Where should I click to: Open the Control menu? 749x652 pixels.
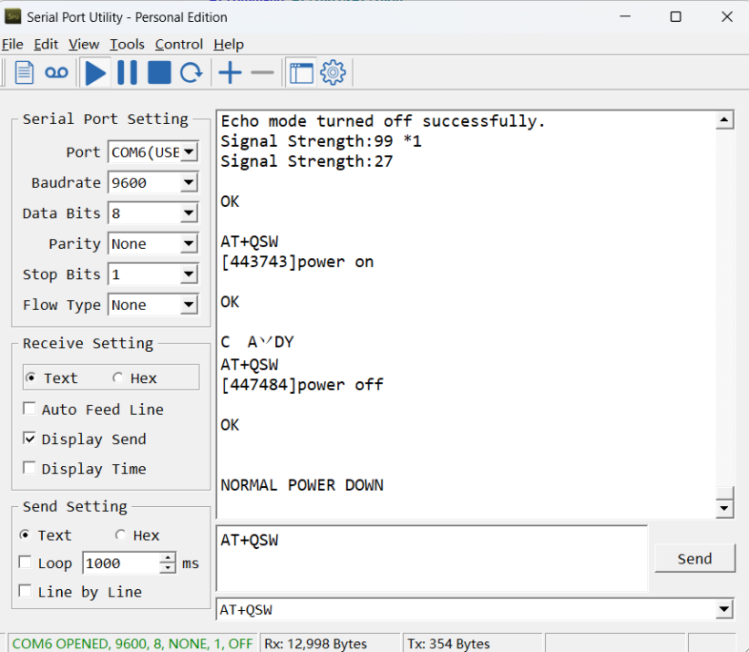click(x=179, y=45)
